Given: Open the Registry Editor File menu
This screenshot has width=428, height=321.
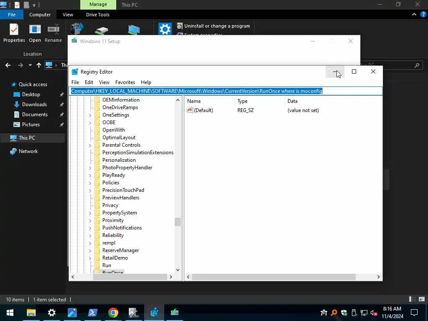Looking at the screenshot, I should coord(75,82).
